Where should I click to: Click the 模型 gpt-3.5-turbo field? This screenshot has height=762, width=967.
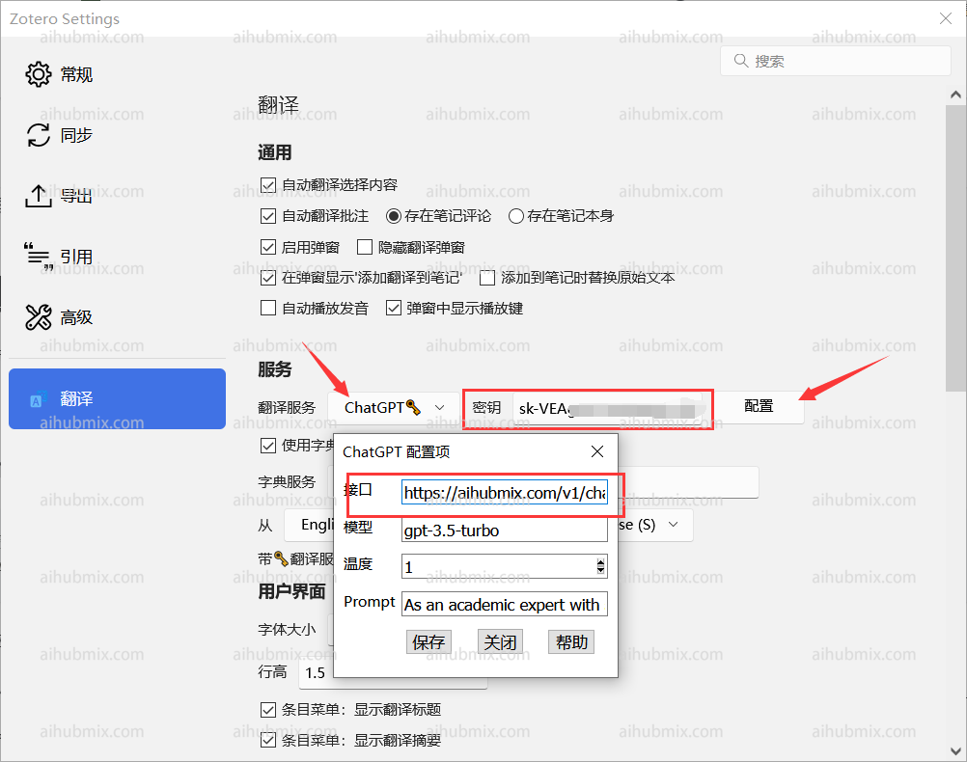point(505,530)
